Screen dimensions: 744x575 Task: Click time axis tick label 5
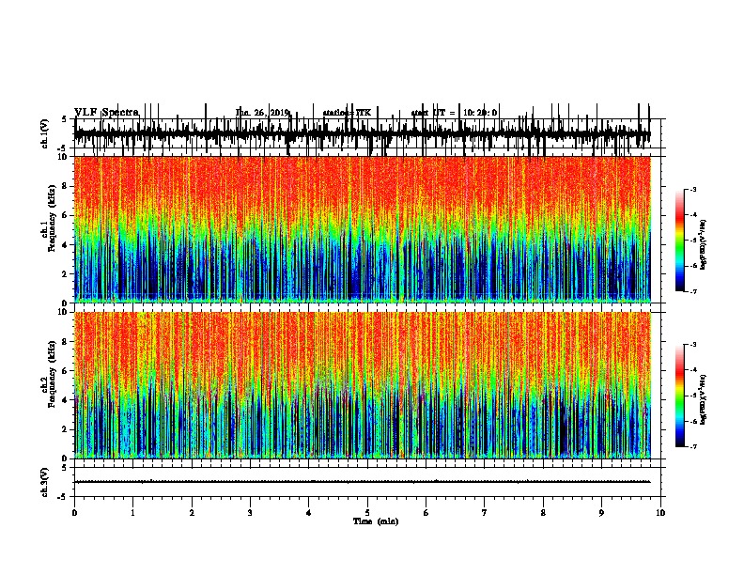click(x=367, y=513)
